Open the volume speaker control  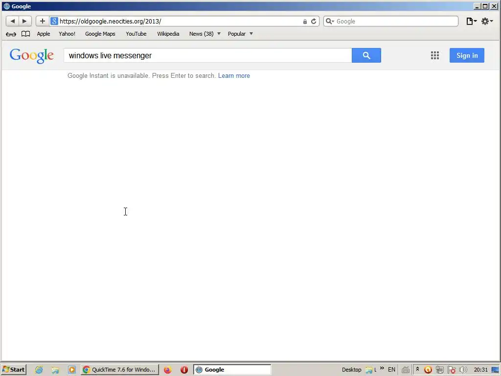pyautogui.click(x=463, y=370)
